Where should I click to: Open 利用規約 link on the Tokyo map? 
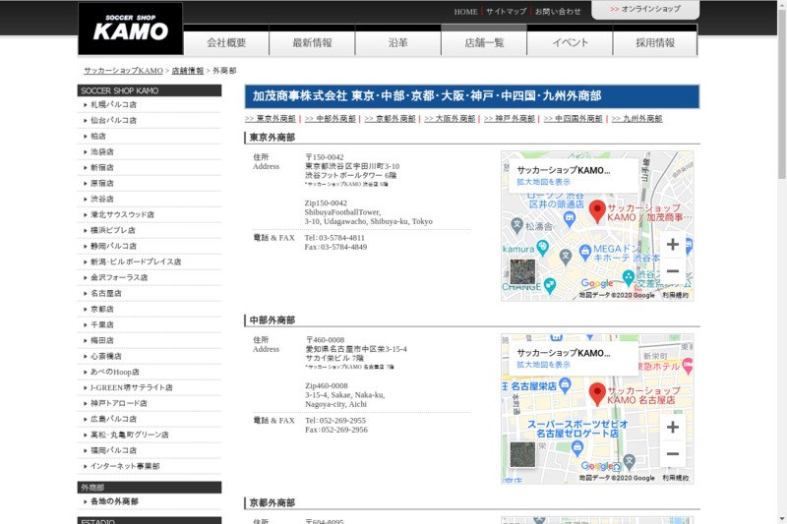[675, 295]
